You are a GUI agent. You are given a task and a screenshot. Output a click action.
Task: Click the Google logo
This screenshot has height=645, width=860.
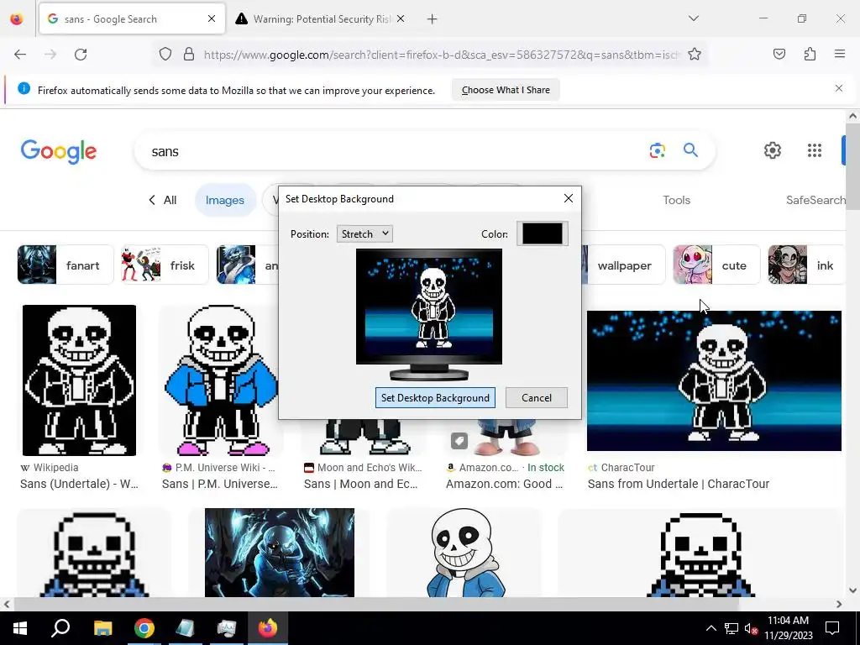(59, 151)
